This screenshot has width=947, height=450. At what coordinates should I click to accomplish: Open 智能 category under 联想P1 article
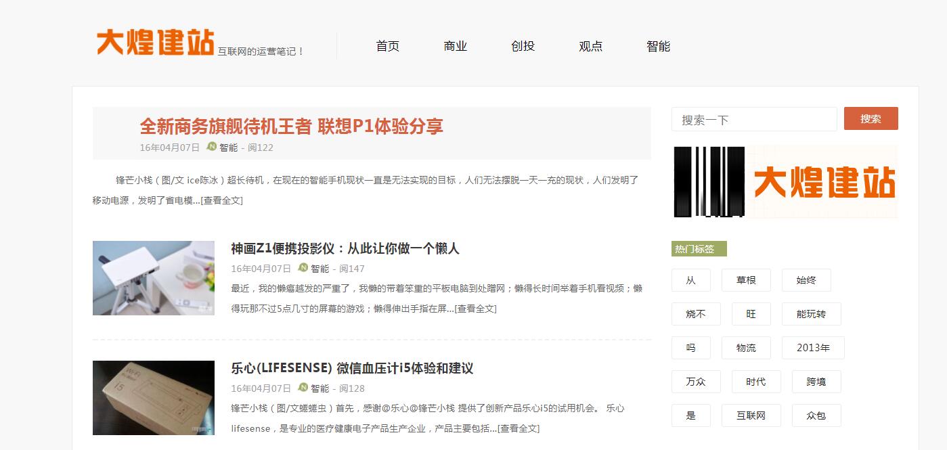click(x=229, y=148)
